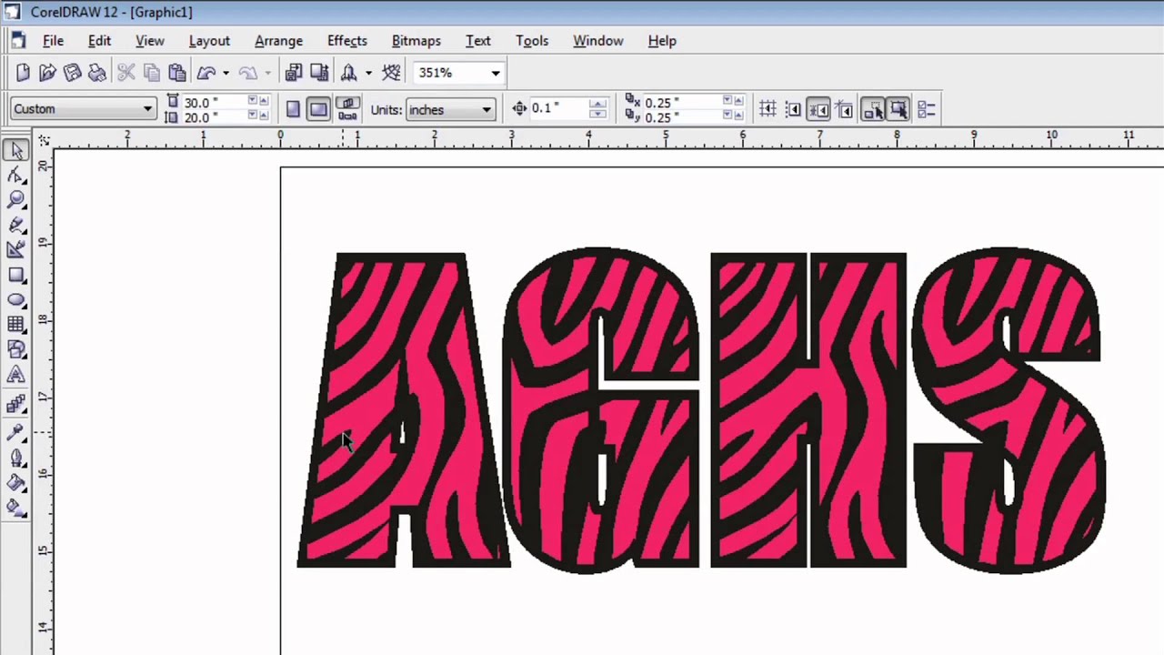Create a new document

click(24, 73)
